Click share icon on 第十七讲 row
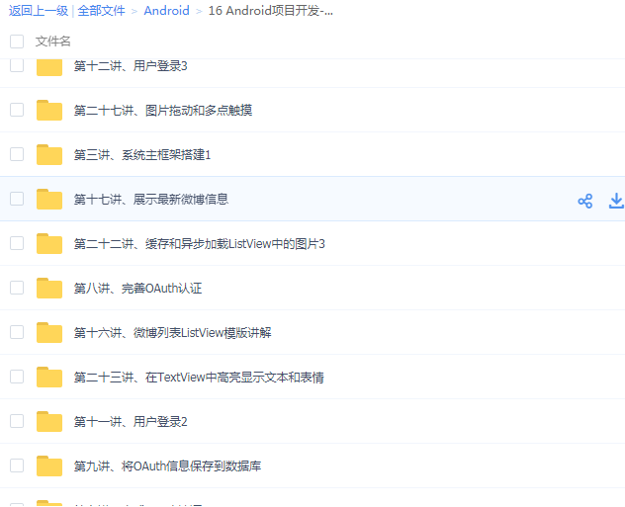 pos(584,201)
